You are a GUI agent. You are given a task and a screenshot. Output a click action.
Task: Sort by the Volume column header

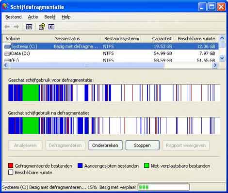(x=27, y=39)
